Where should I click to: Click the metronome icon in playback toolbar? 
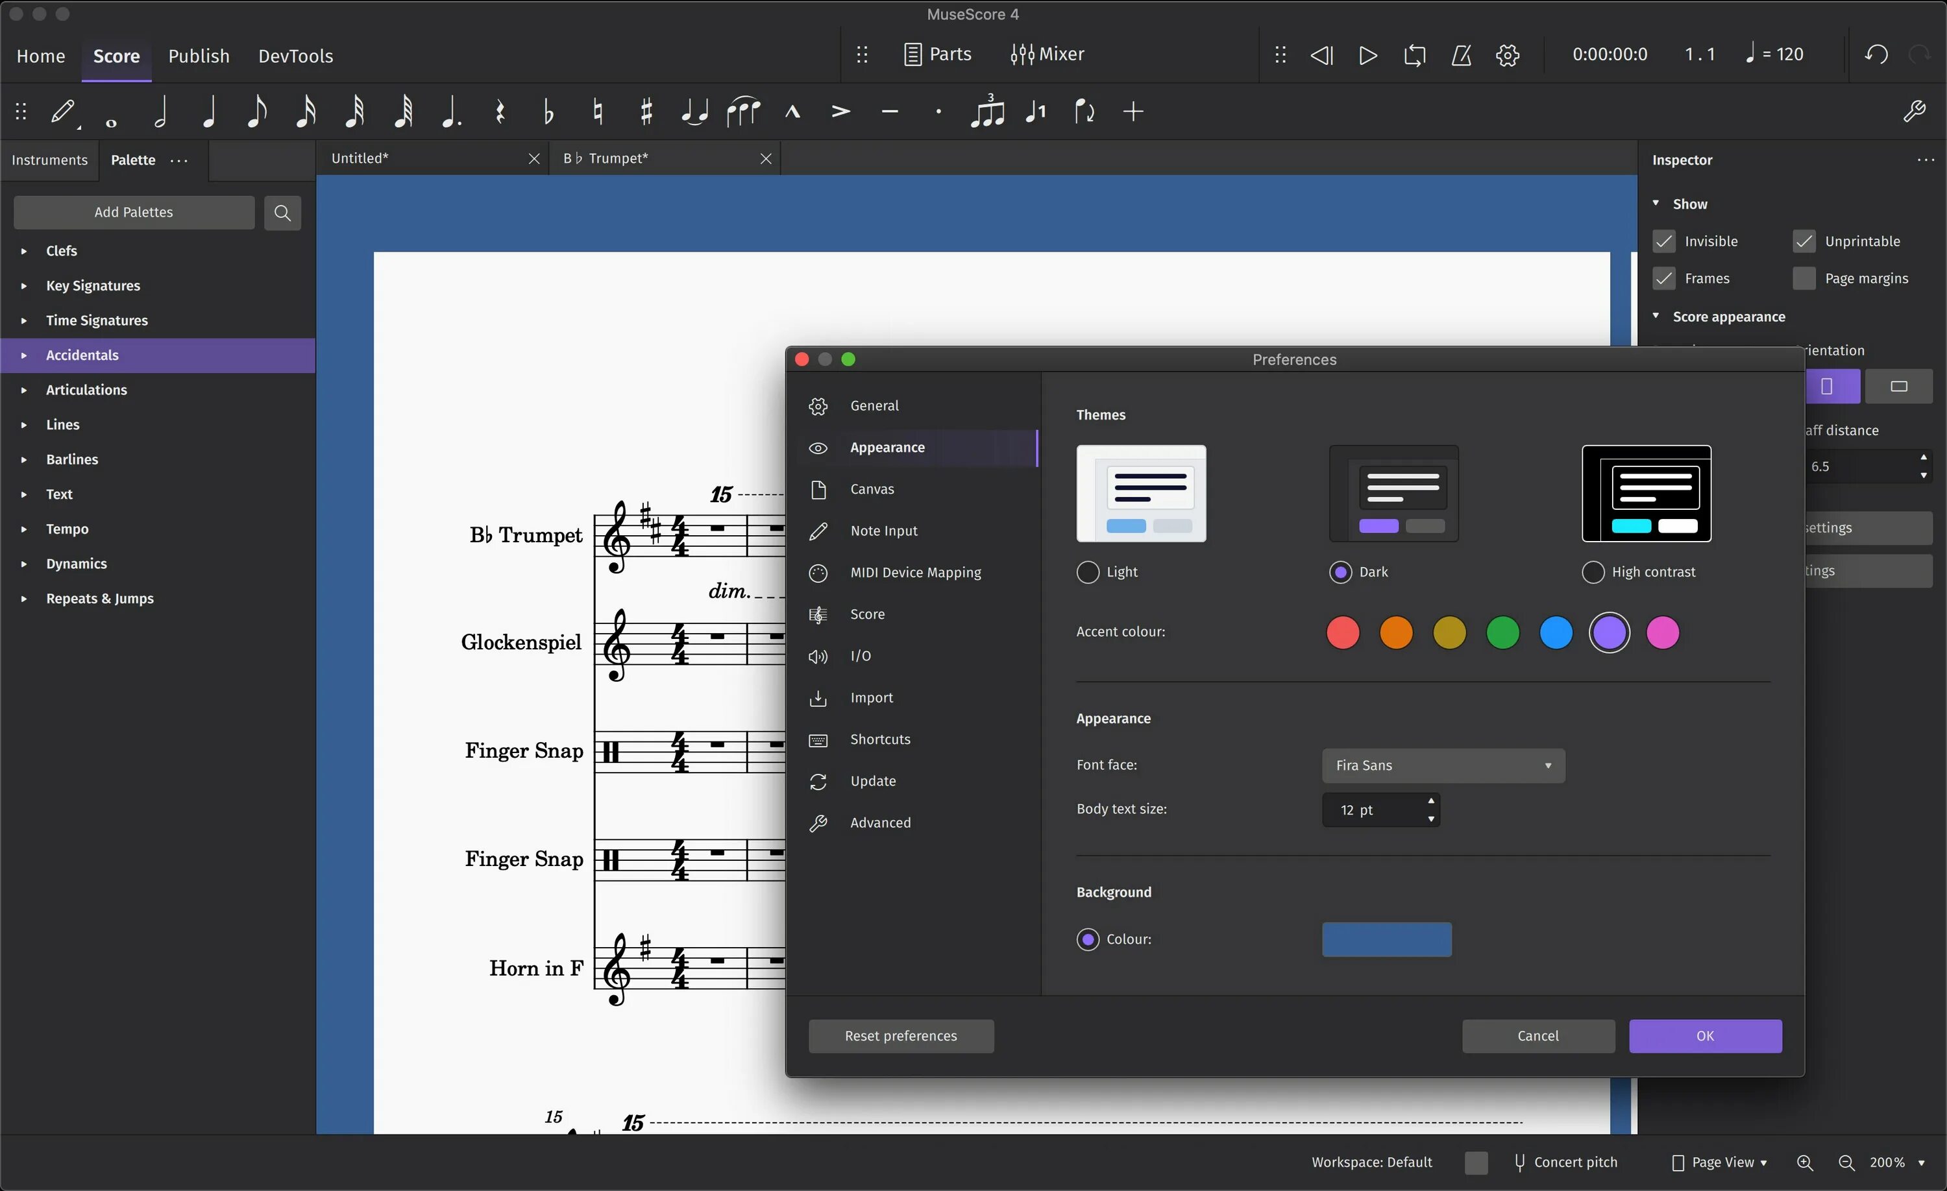point(1461,55)
